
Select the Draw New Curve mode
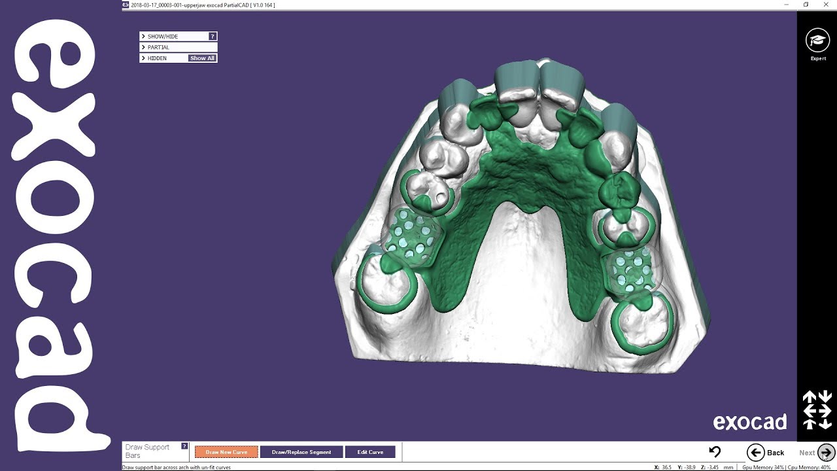(x=226, y=452)
